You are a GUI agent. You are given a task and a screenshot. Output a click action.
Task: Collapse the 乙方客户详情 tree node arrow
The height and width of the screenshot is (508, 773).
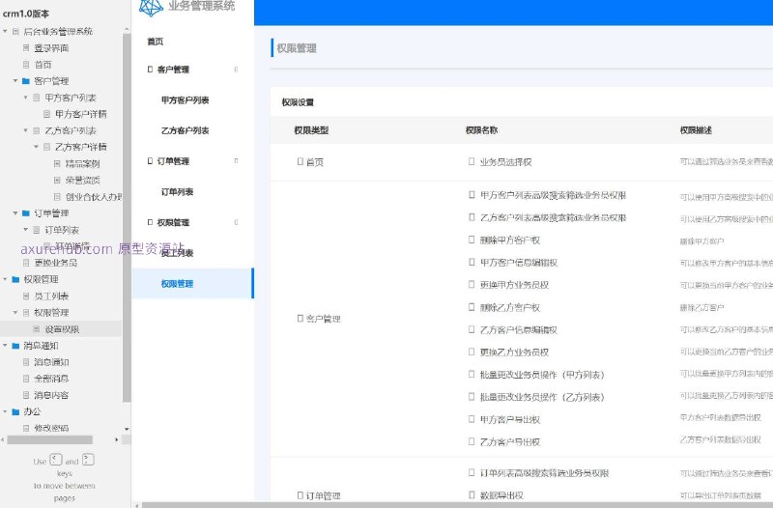[x=36, y=147]
